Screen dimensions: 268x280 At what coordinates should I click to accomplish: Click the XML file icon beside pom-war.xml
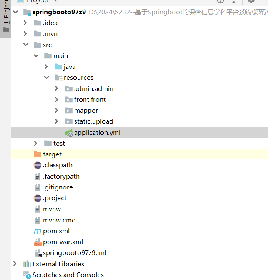(x=37, y=242)
